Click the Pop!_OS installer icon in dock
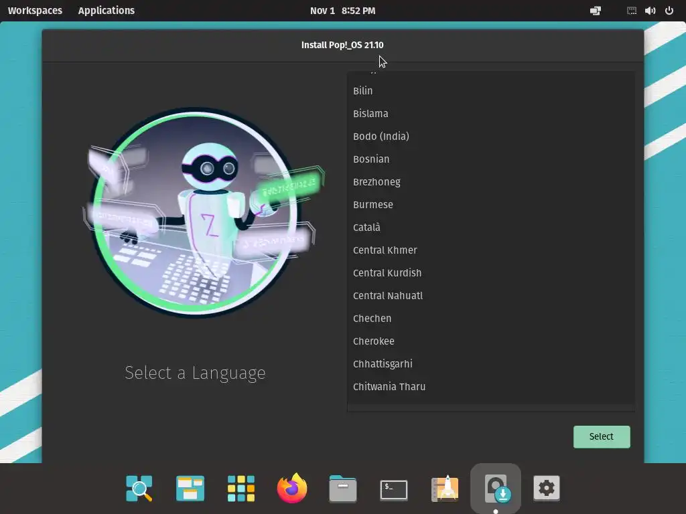686x514 pixels. (496, 488)
